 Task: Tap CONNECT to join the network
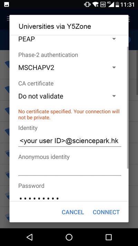pos(106,212)
